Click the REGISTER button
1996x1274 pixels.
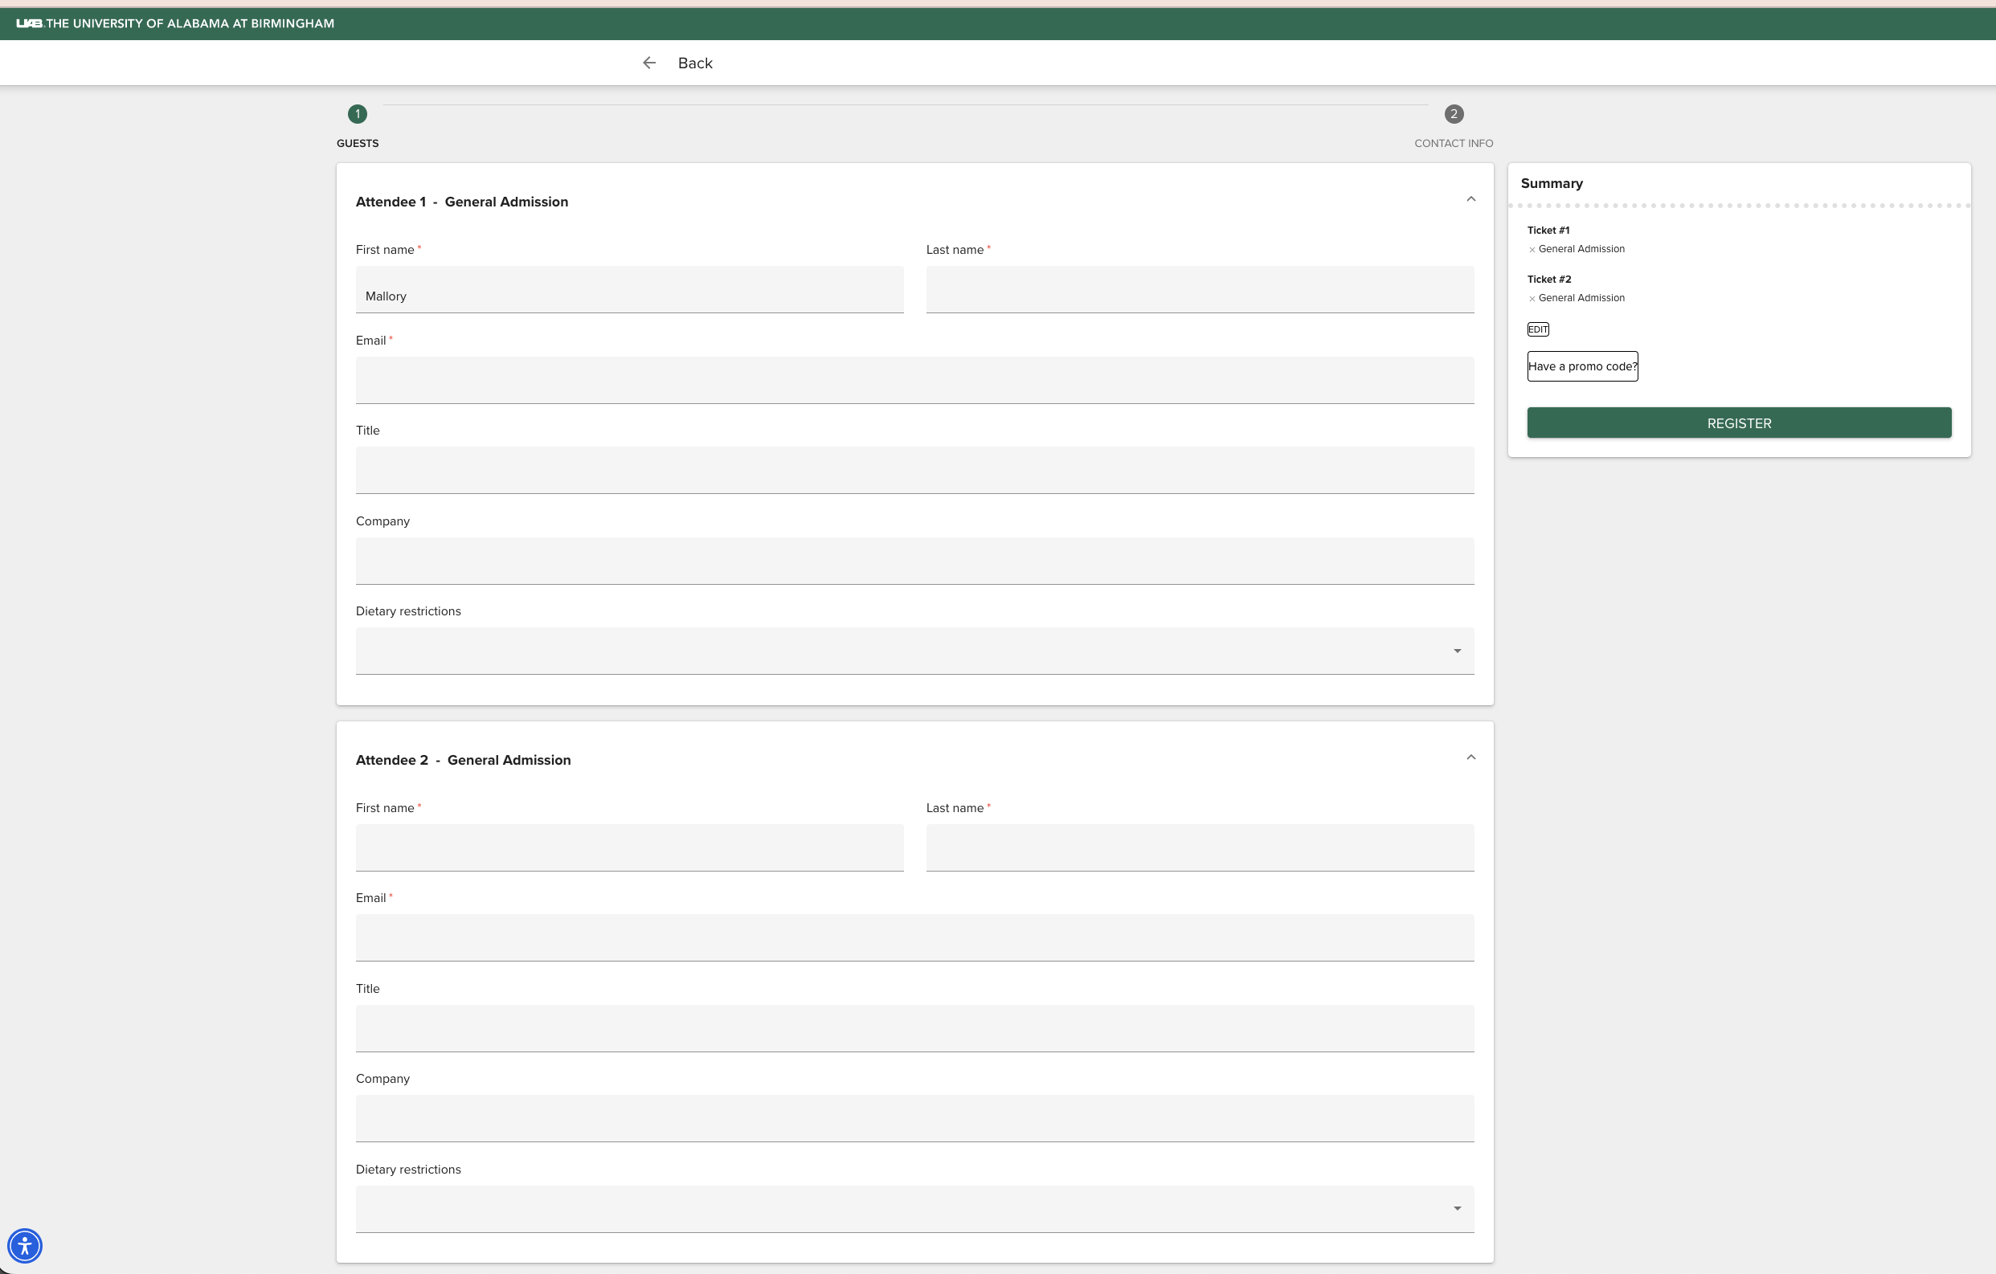(1737, 423)
